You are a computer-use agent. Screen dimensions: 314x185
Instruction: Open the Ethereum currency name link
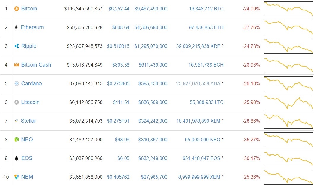32,27
